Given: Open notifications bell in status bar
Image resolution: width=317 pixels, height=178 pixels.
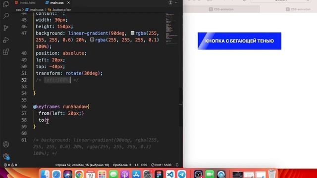Looking at the screenshot, I should pyautogui.click(x=177, y=165).
